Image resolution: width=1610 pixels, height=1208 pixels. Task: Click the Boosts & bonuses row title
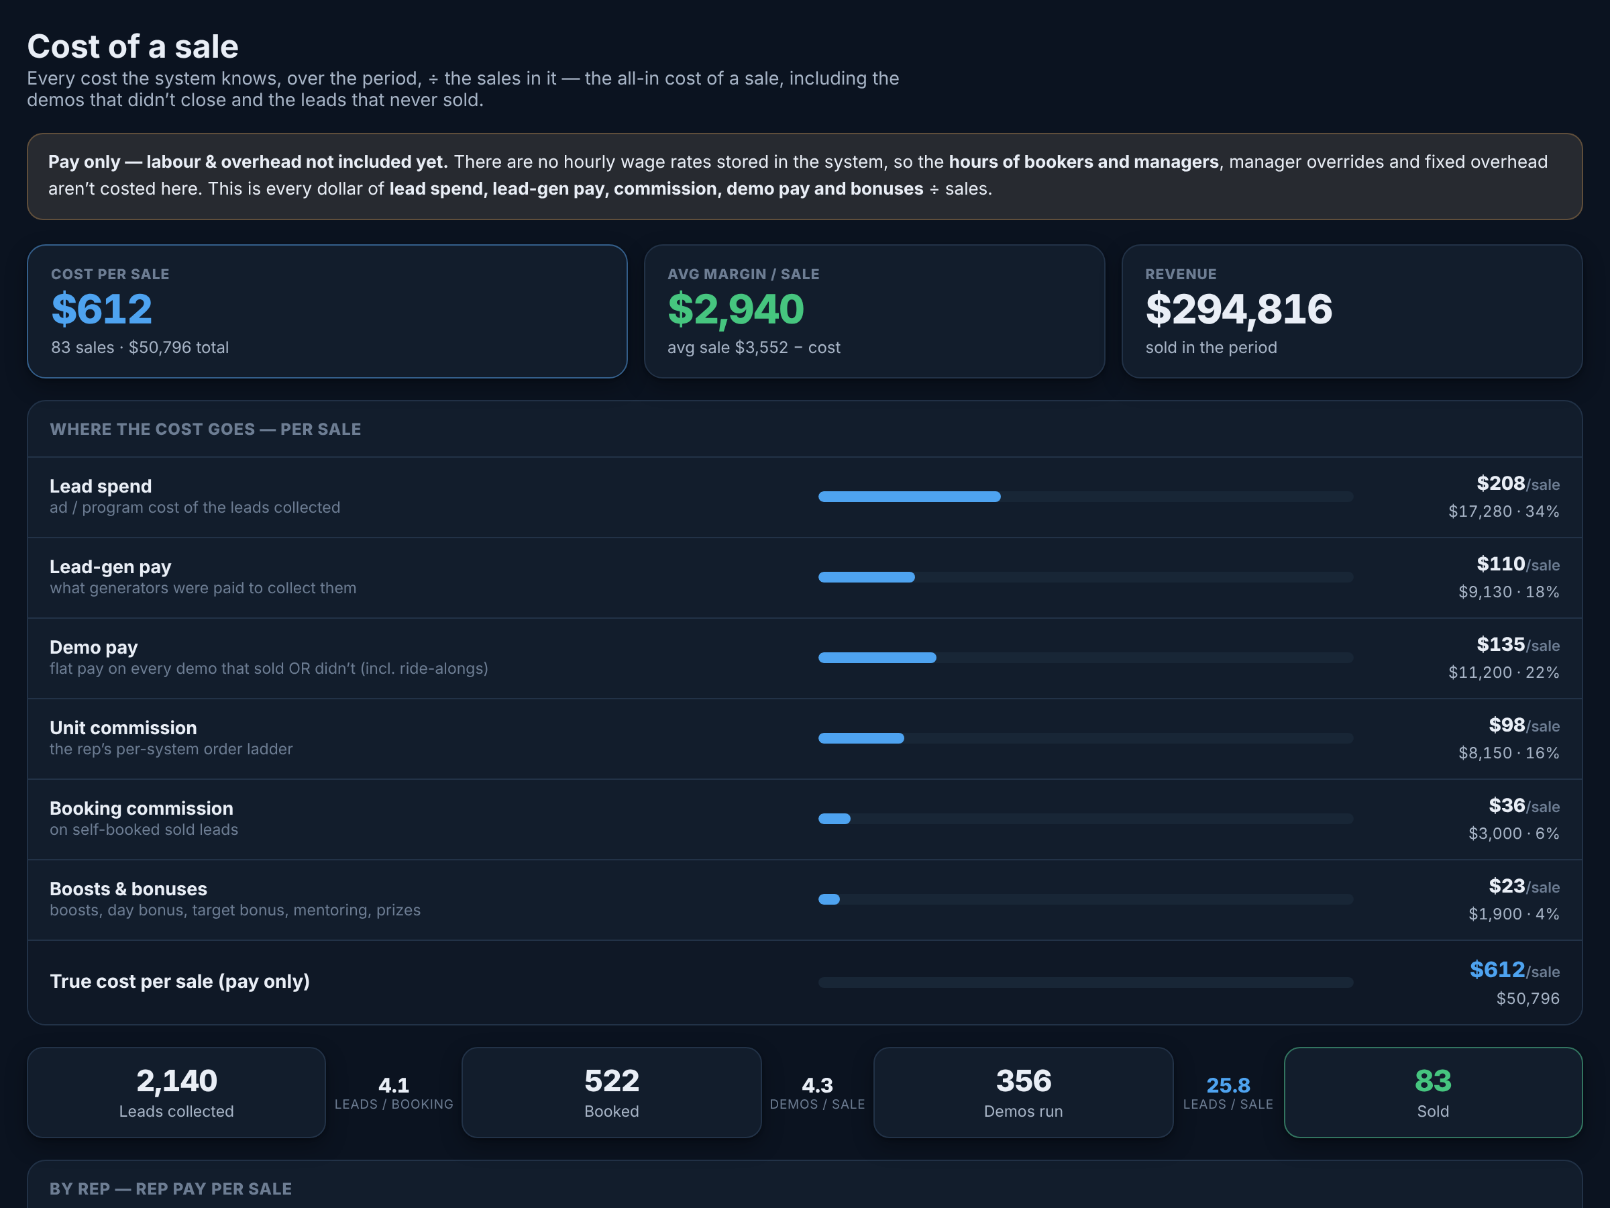(x=128, y=889)
